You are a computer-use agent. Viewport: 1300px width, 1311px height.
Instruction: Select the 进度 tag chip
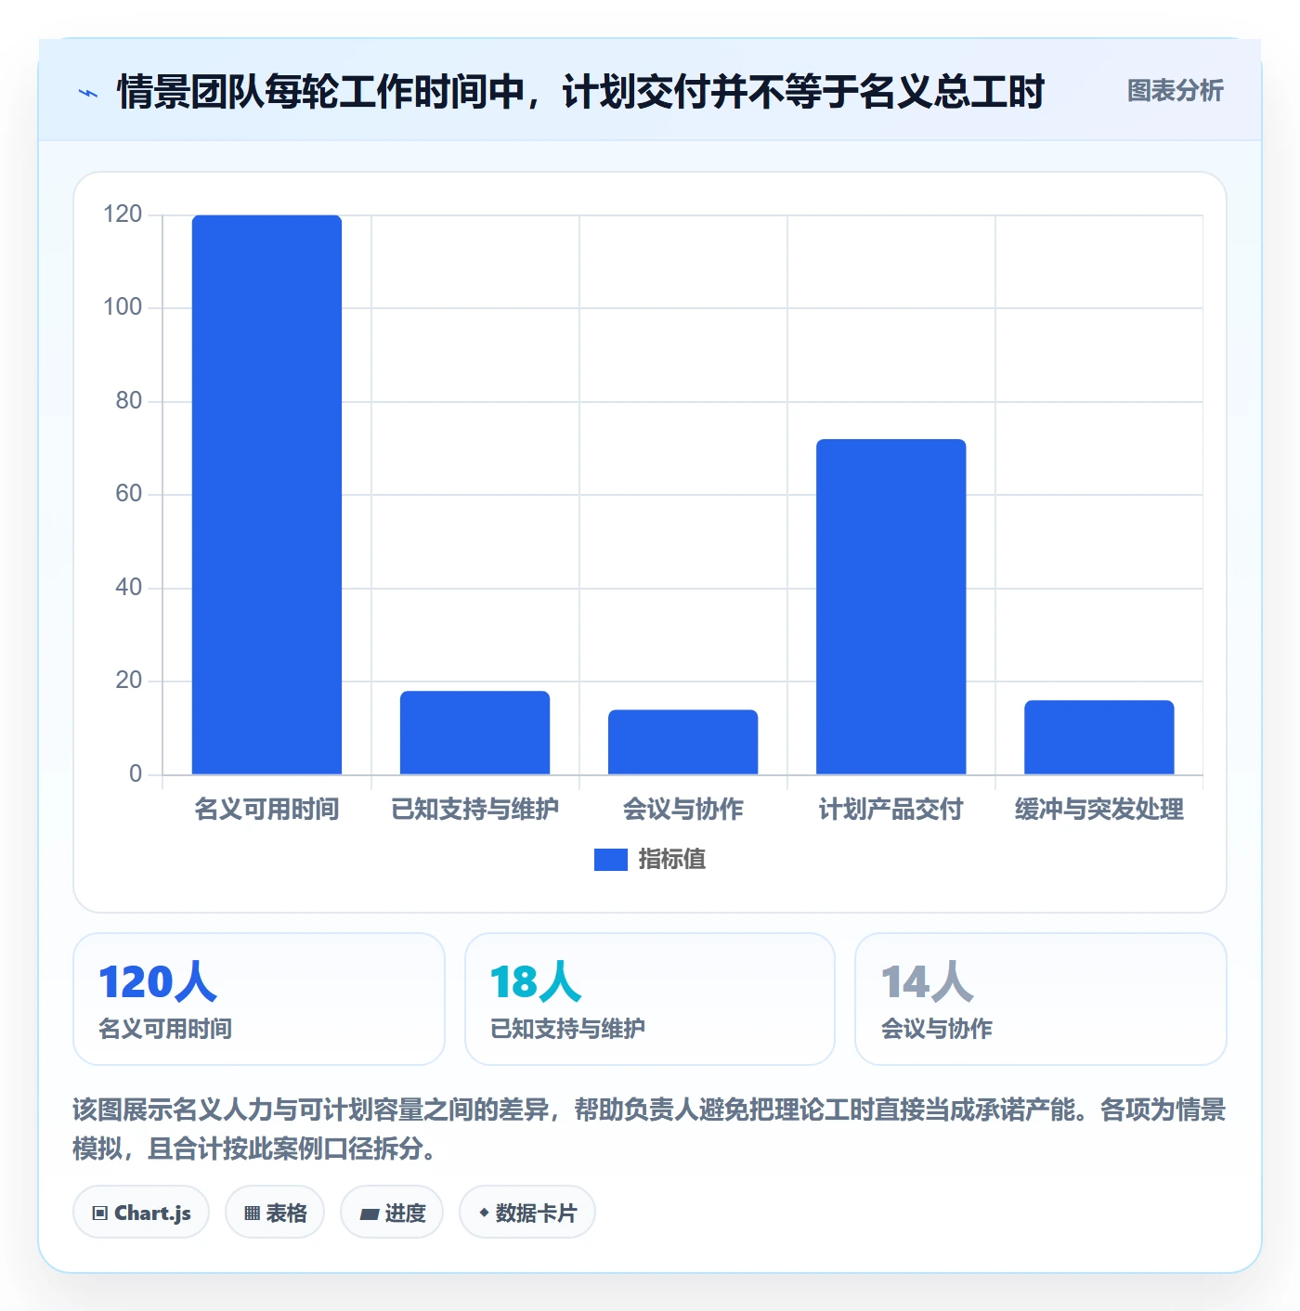(392, 1213)
